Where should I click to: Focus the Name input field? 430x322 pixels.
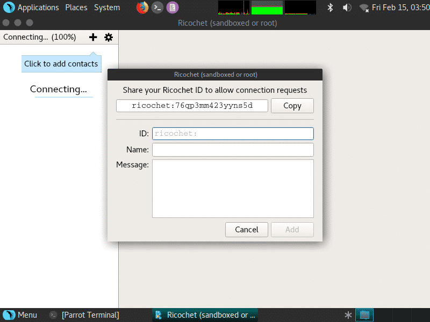click(x=233, y=150)
